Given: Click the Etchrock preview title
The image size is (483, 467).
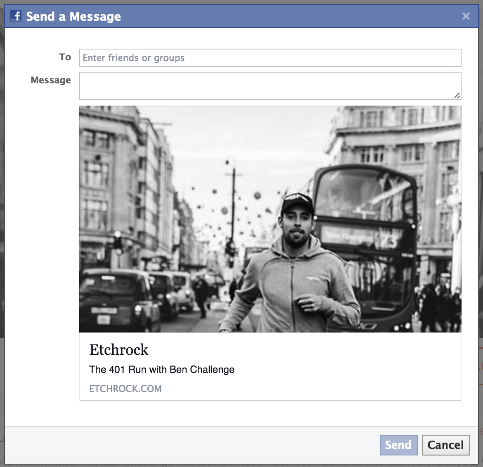Looking at the screenshot, I should click(119, 350).
